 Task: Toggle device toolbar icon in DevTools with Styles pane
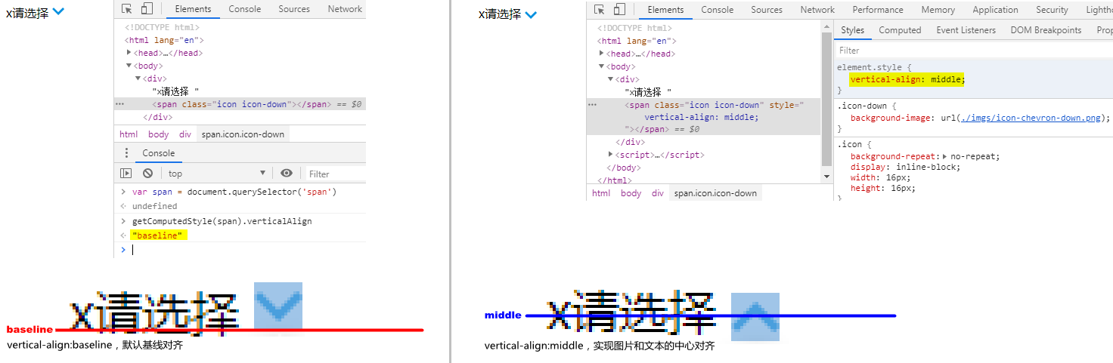pos(619,10)
